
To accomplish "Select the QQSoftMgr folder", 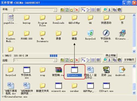I will click(74, 19).
